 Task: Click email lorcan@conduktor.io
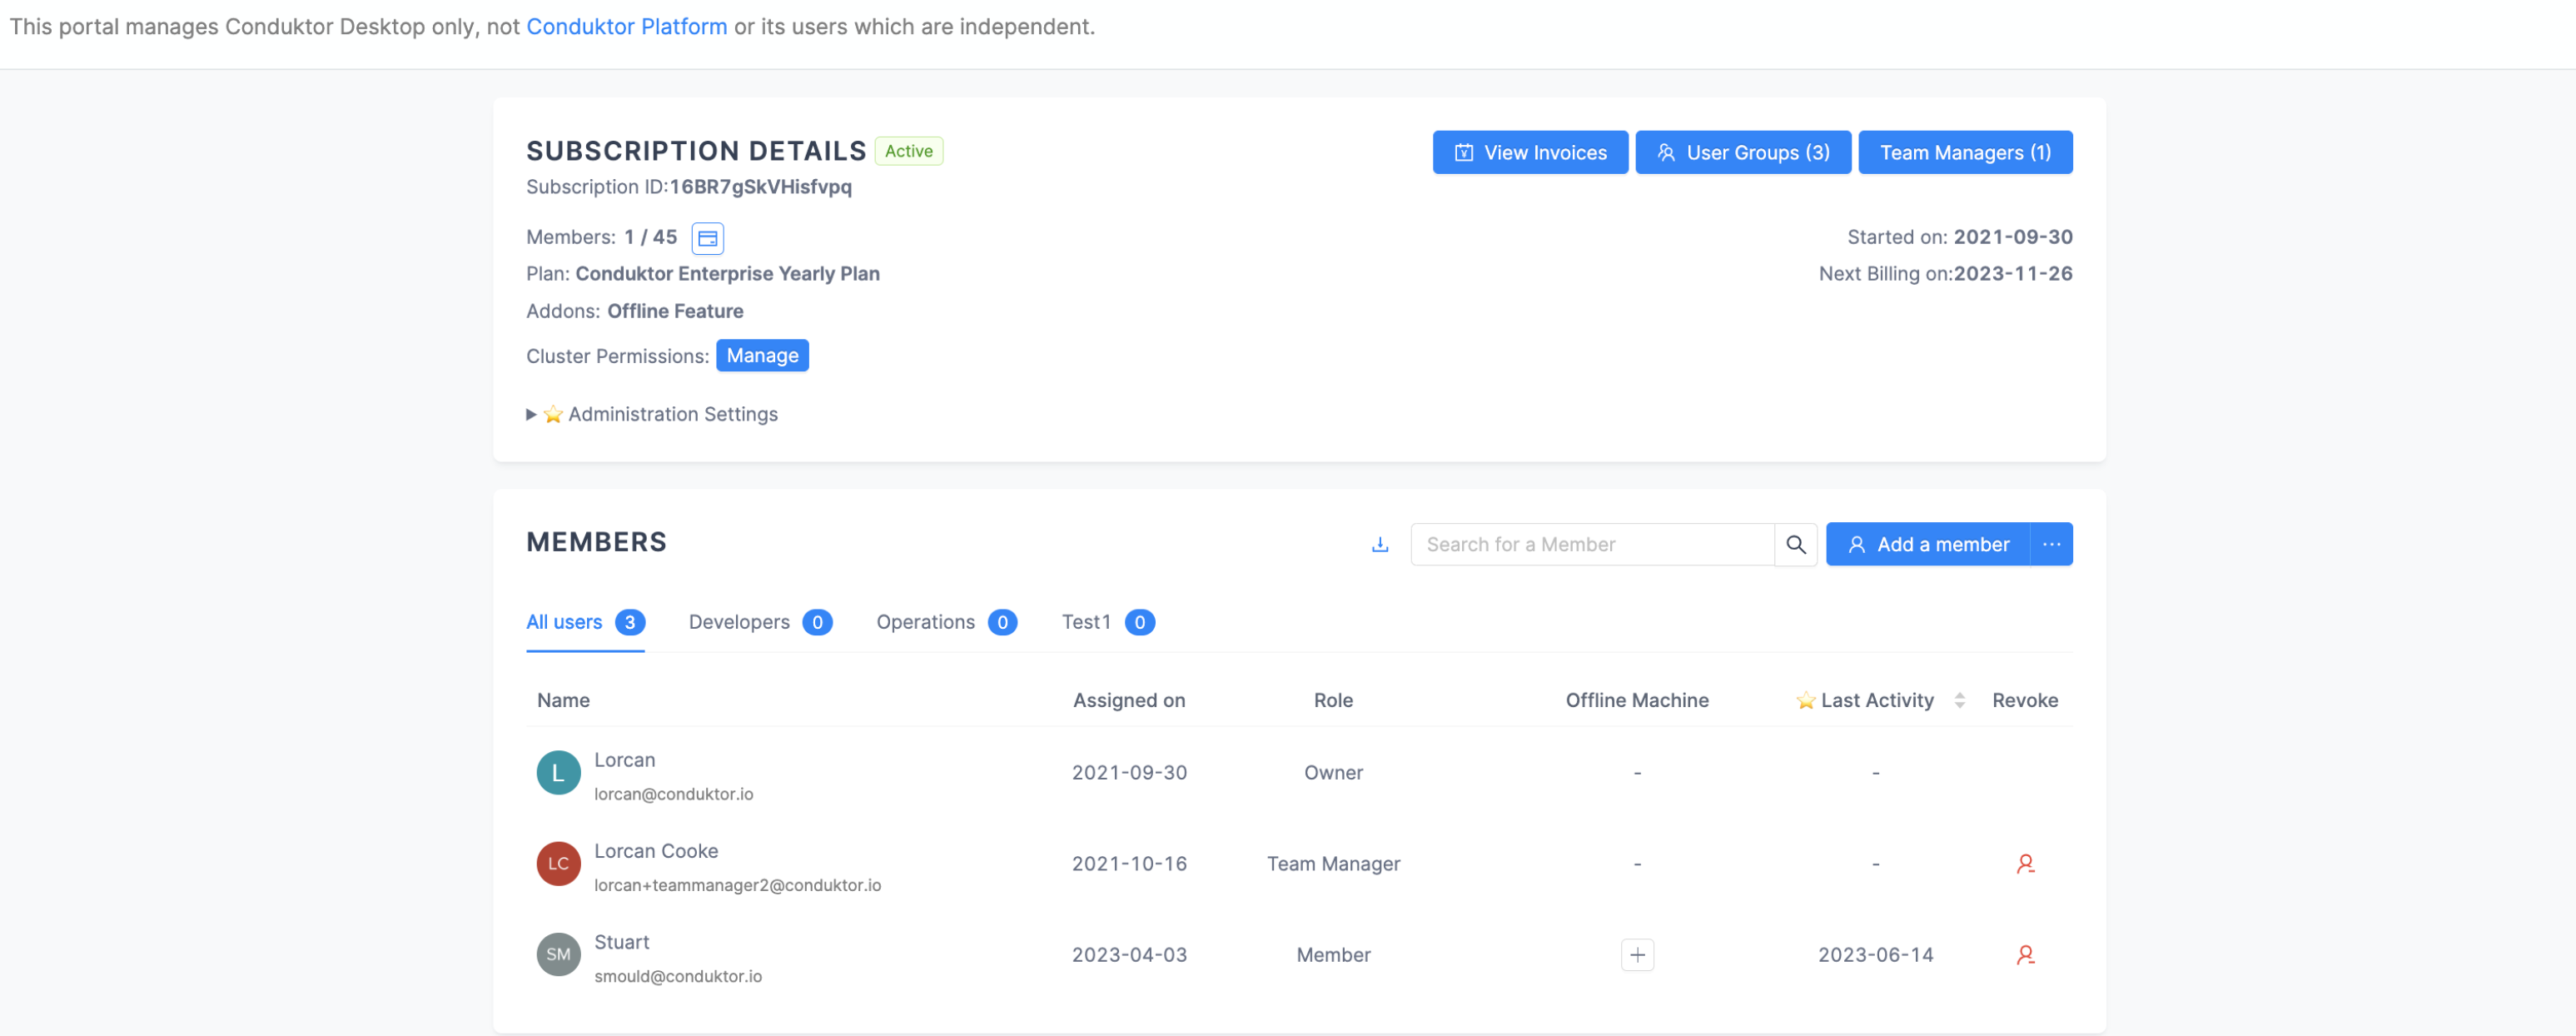coord(673,794)
